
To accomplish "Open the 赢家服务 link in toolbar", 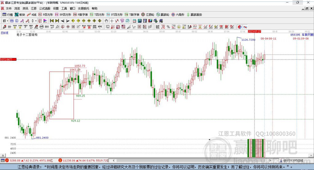I will point(194,15).
